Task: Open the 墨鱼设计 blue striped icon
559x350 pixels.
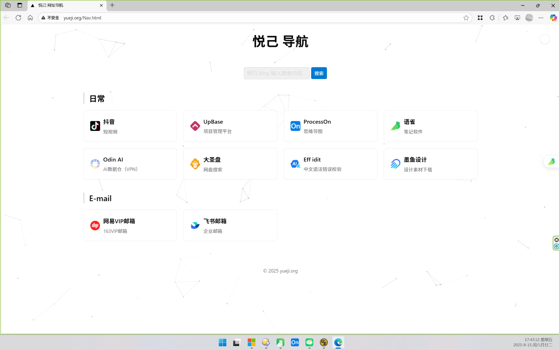Action: (x=395, y=164)
